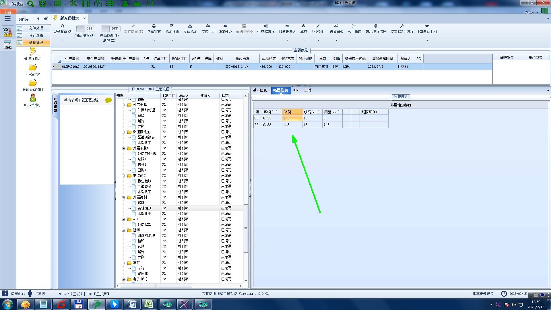Click the 内部审核 printer icon

(154, 26)
